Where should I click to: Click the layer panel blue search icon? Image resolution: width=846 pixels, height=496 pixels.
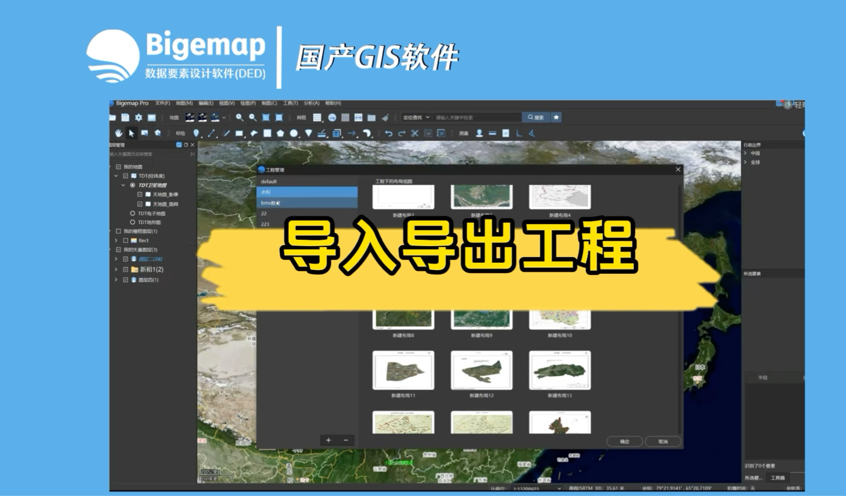179,145
